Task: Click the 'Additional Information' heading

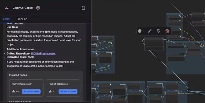Action: pyautogui.click(x=20, y=49)
